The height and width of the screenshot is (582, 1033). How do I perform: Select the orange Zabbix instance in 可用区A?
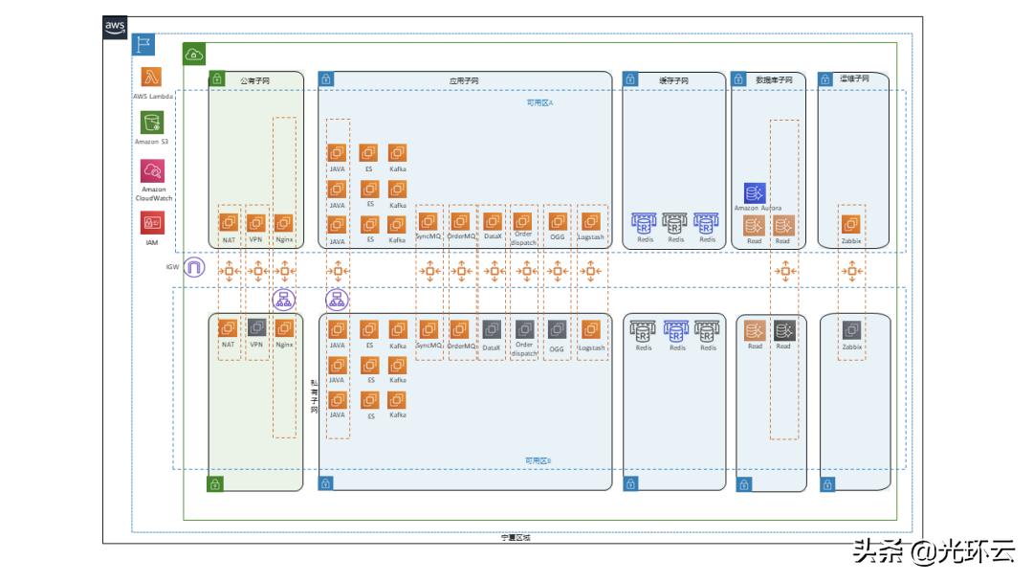pyautogui.click(x=850, y=224)
